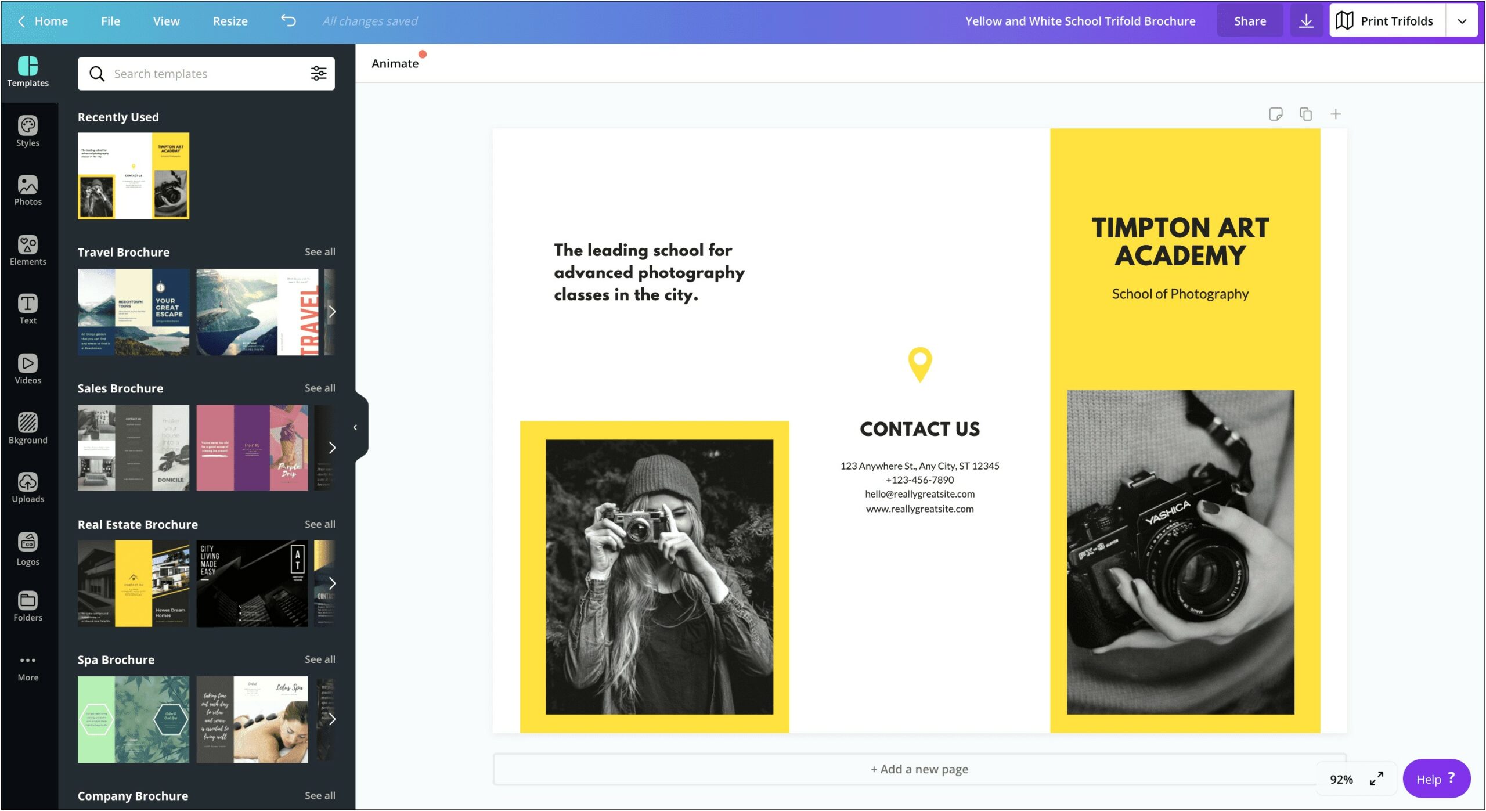The image size is (1486, 811).
Task: Expand Travel Brochure See all
Action: (x=320, y=251)
